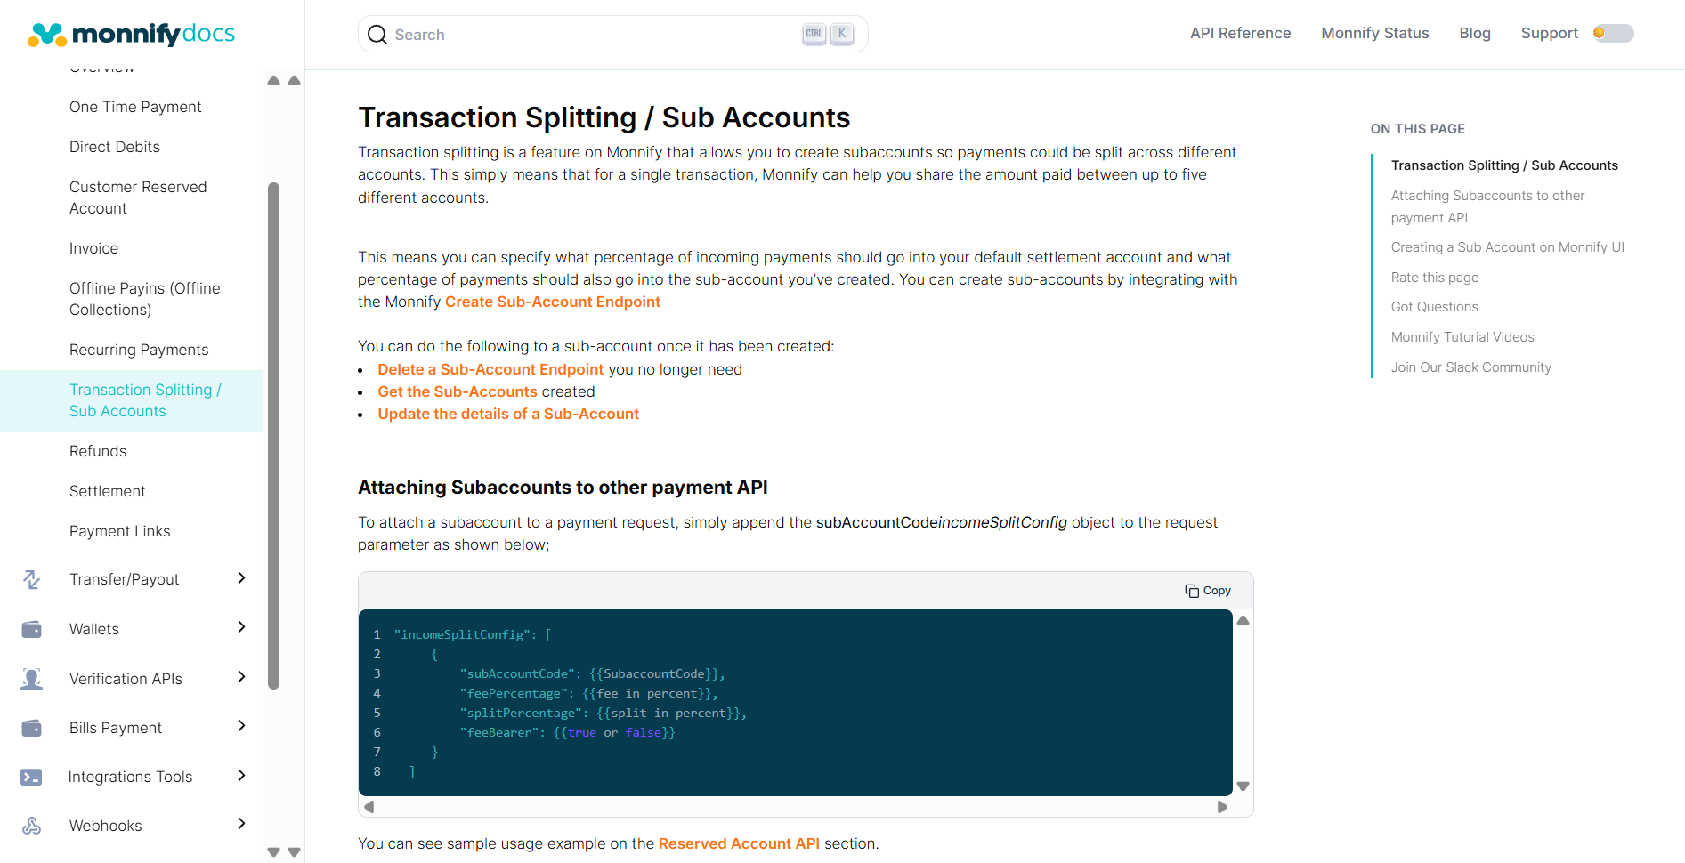Click the Wallets icon in sidebar

32,630
